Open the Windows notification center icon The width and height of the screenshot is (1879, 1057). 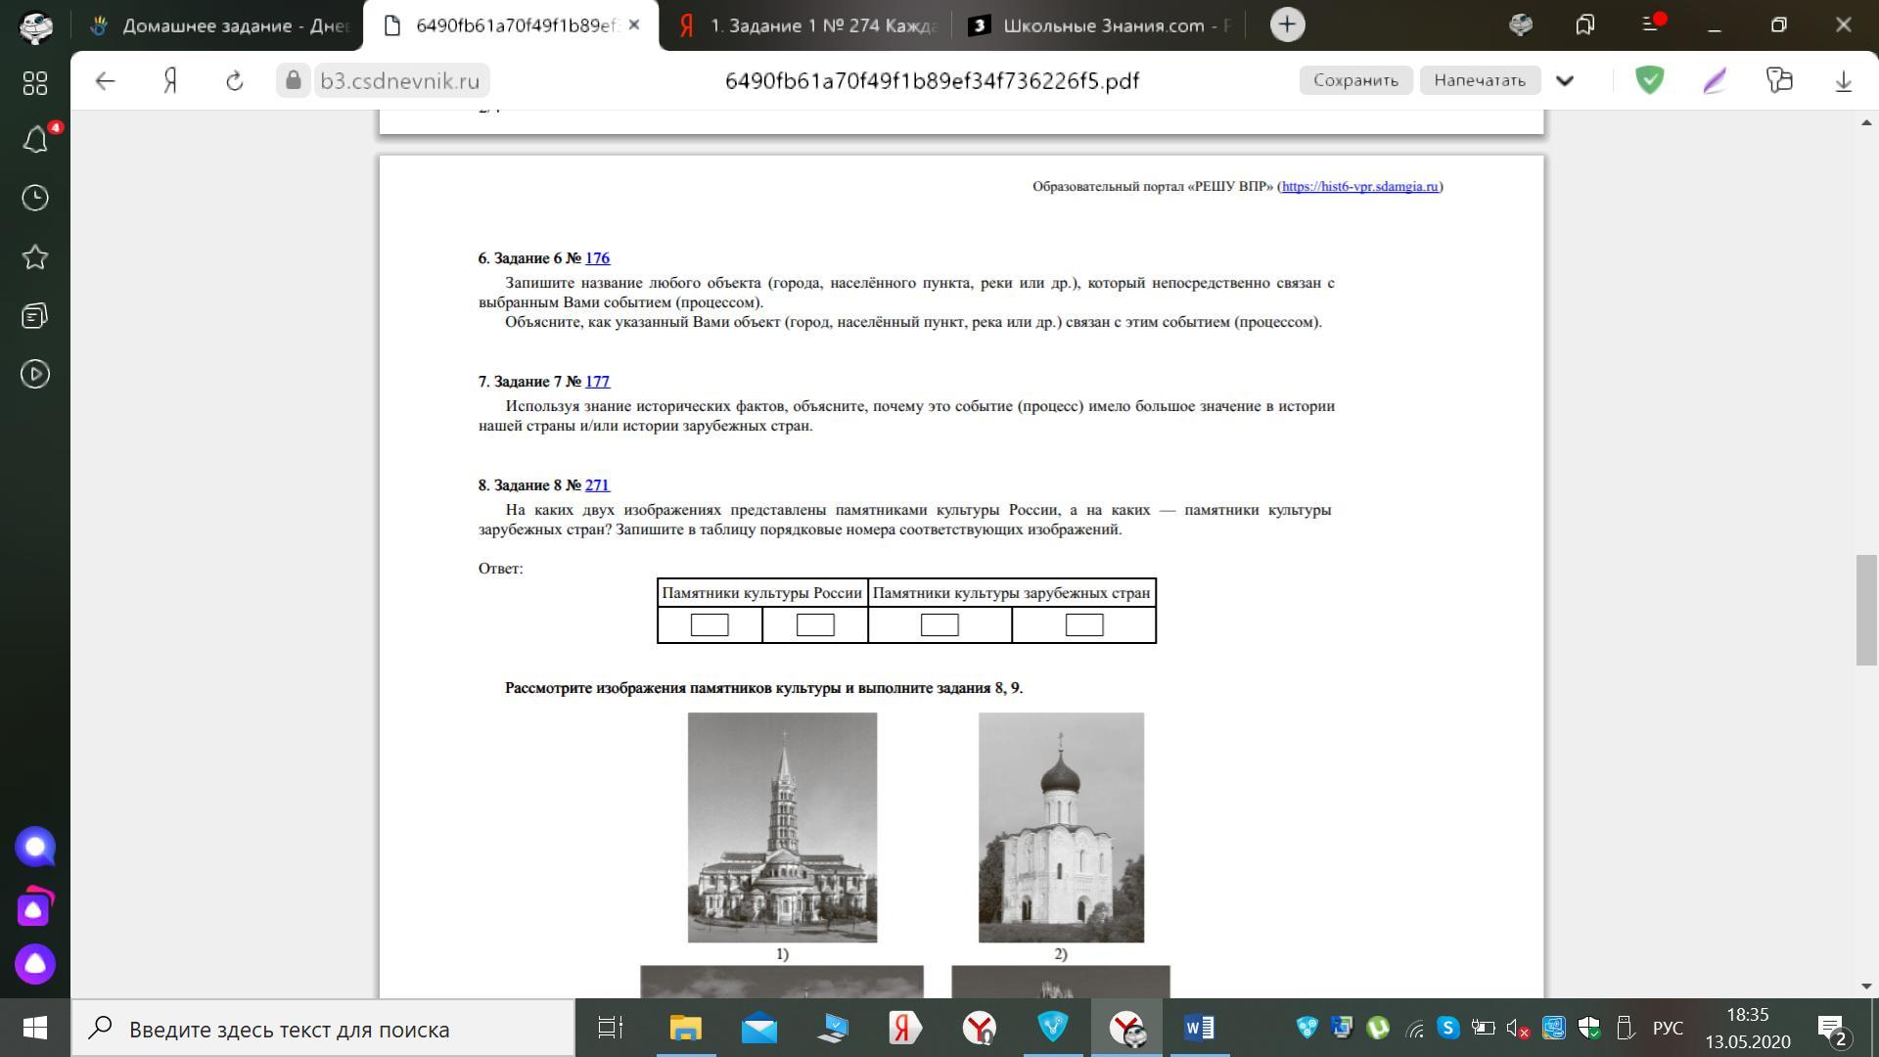1833,1029
